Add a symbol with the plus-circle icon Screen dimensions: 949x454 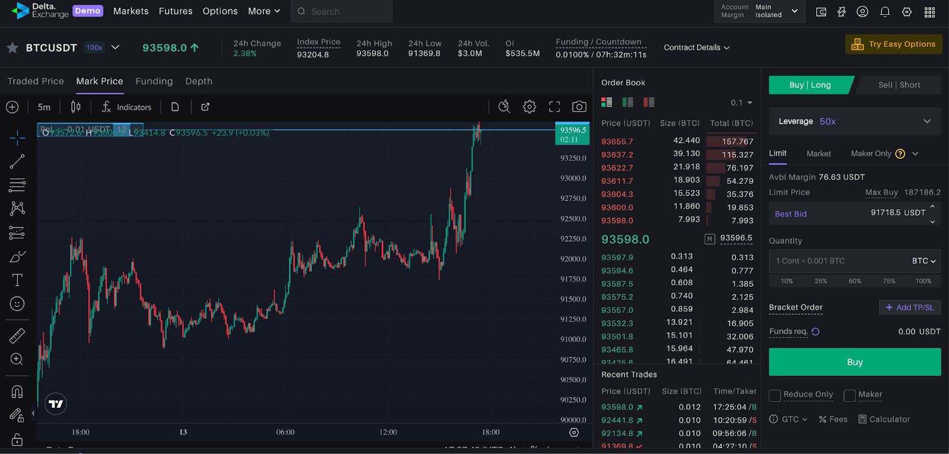[12, 107]
